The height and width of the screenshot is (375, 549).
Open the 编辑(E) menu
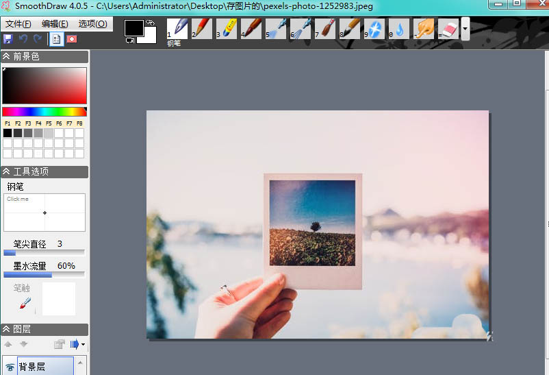(x=55, y=24)
